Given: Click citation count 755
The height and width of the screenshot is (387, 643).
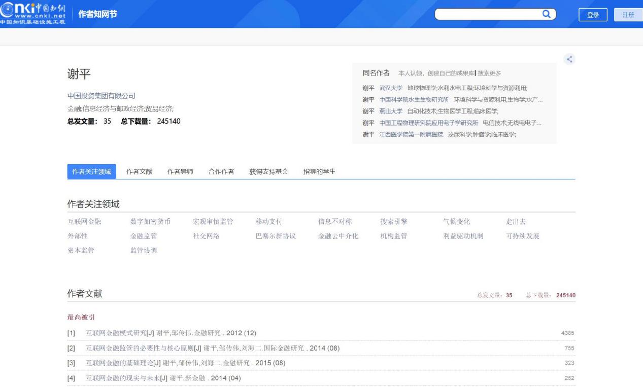Looking at the screenshot, I should 569,348.
